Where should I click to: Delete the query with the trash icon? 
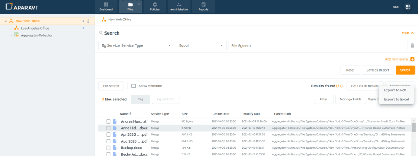tap(412, 45)
